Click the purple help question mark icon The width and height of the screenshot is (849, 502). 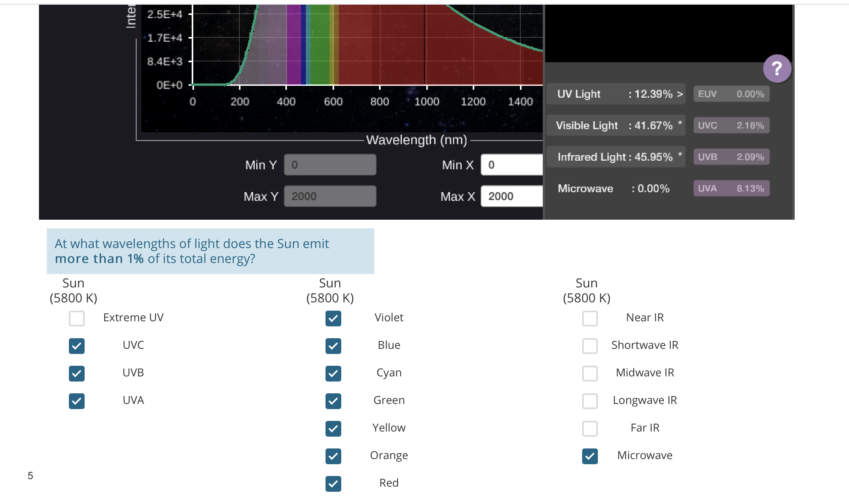tap(777, 69)
